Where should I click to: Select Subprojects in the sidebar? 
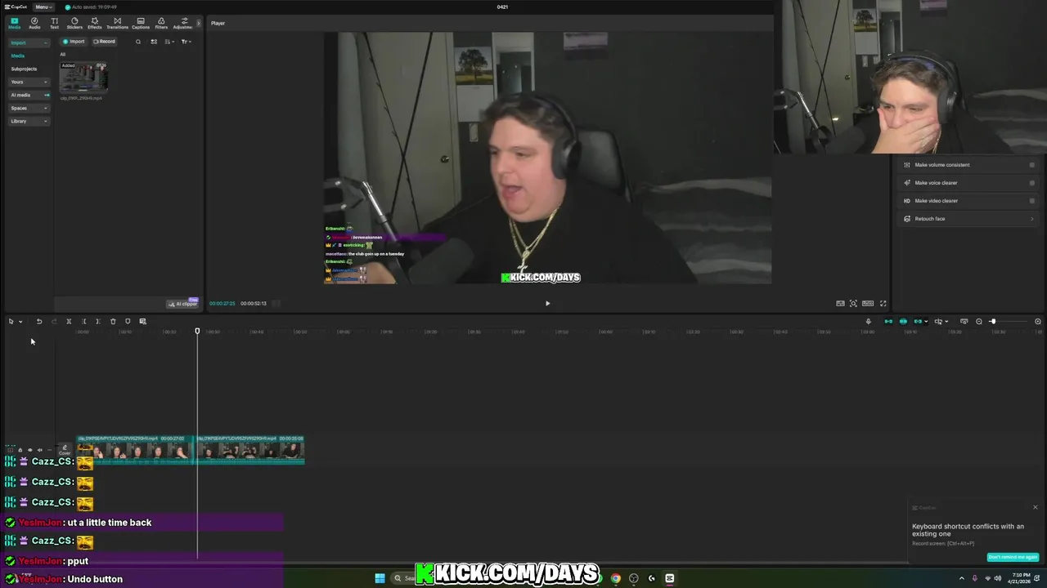(24, 69)
